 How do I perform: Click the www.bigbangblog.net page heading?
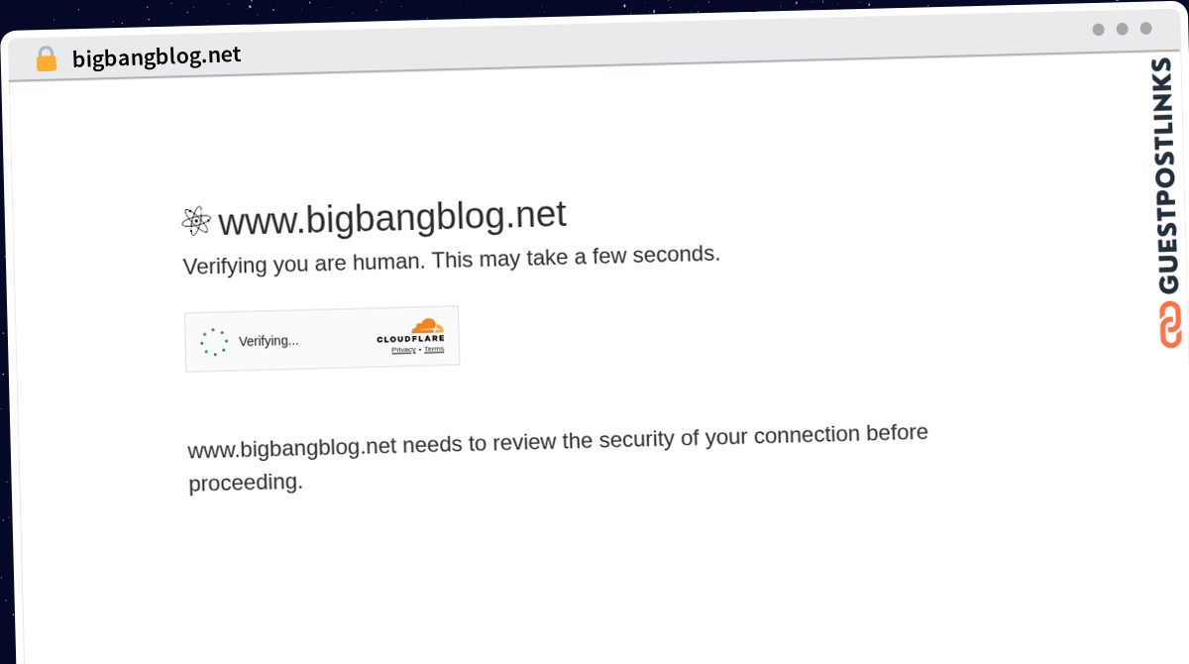pyautogui.click(x=392, y=216)
